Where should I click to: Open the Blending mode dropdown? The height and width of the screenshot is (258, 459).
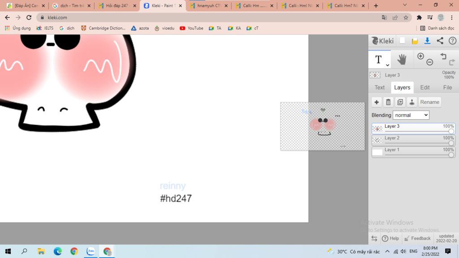click(411, 115)
